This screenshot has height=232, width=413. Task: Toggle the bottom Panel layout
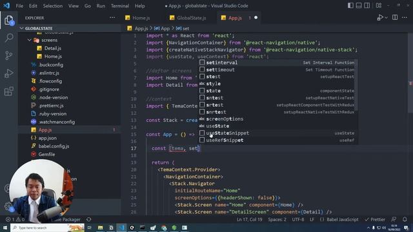coord(359,6)
